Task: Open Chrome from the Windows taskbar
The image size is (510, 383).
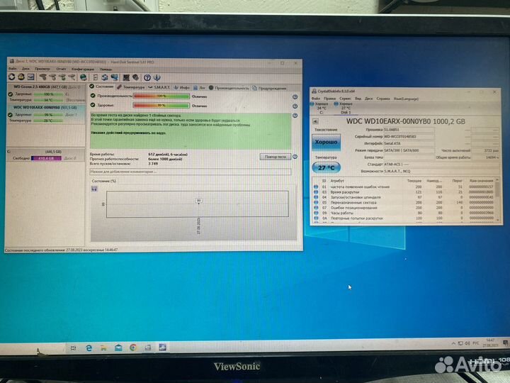Action: [132, 348]
